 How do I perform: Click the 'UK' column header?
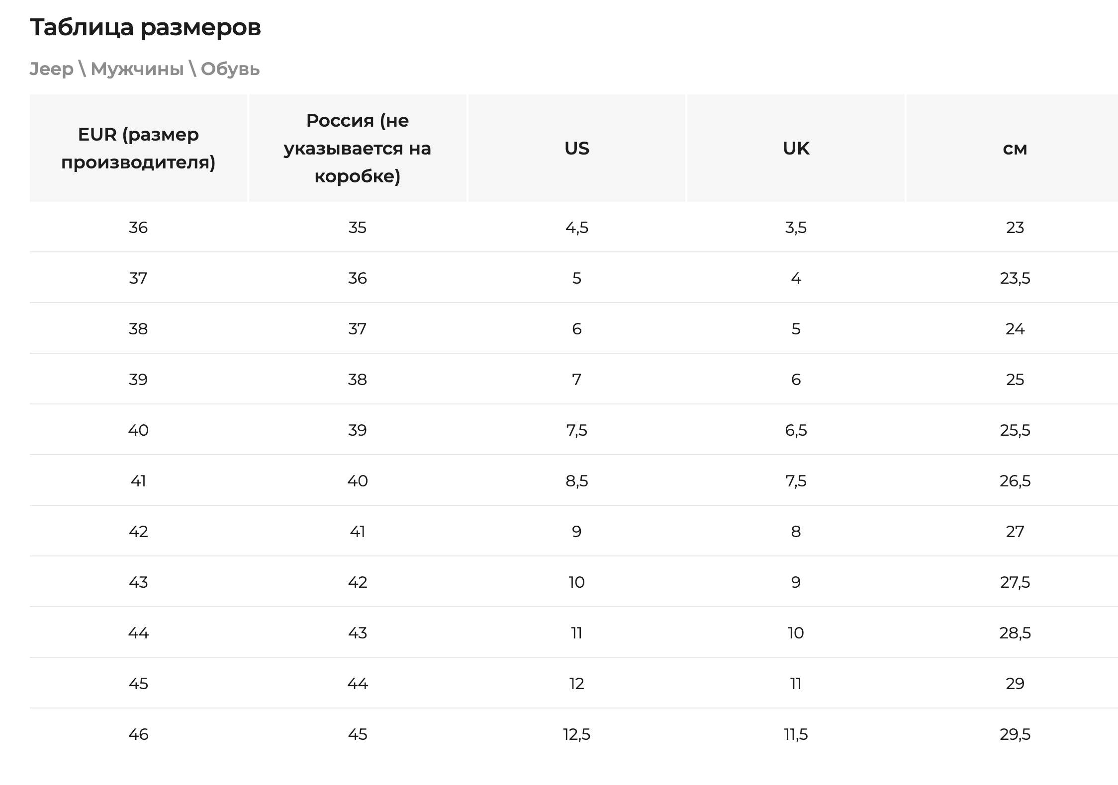tap(796, 148)
